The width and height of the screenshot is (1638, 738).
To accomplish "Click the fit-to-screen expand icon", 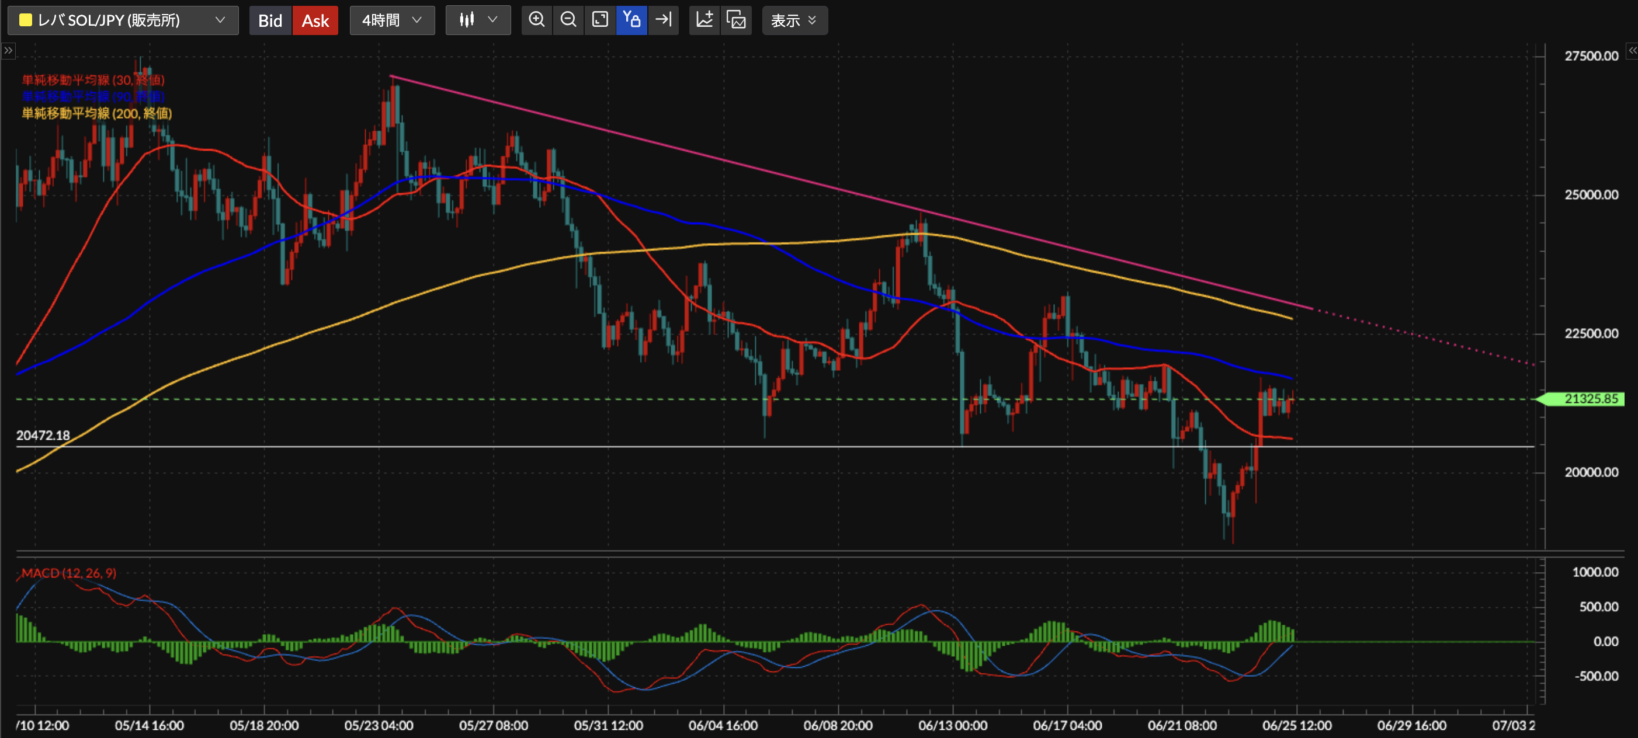I will click(x=601, y=20).
